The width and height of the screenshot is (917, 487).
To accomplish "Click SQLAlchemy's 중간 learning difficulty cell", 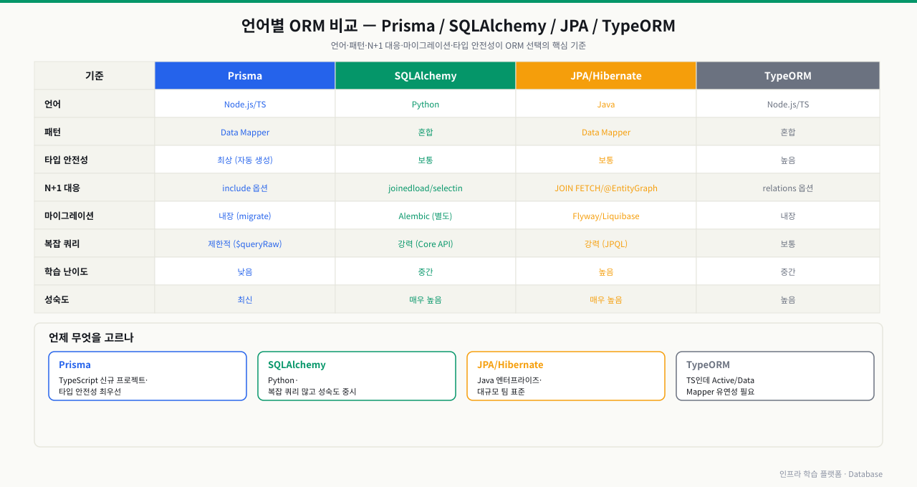I will tap(426, 271).
